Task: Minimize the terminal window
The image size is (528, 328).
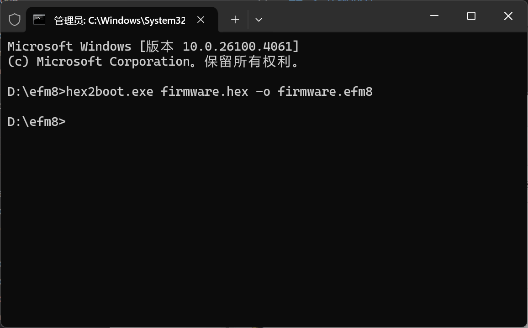Action: (x=433, y=16)
